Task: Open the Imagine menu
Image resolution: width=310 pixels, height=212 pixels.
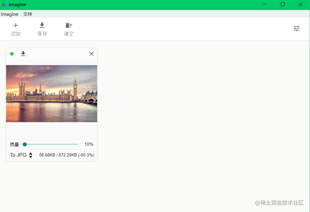Action: 9,14
